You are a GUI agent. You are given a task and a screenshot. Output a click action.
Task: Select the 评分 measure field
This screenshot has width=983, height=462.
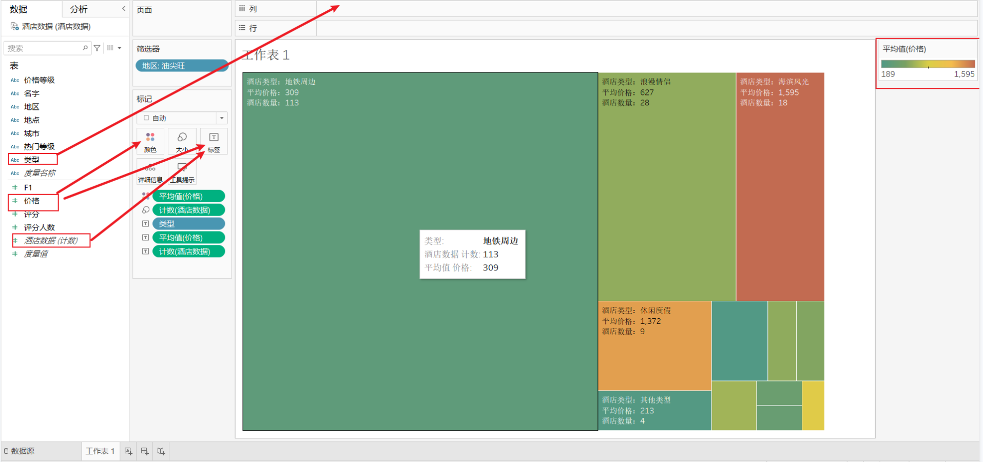[31, 214]
